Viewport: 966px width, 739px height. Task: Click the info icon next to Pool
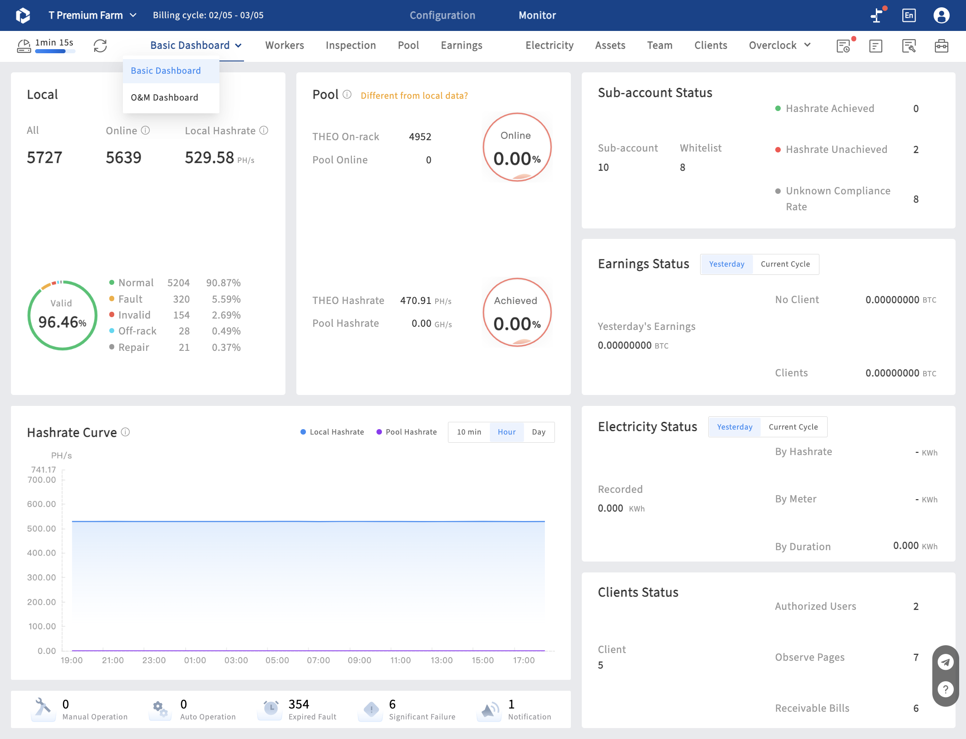tap(347, 95)
